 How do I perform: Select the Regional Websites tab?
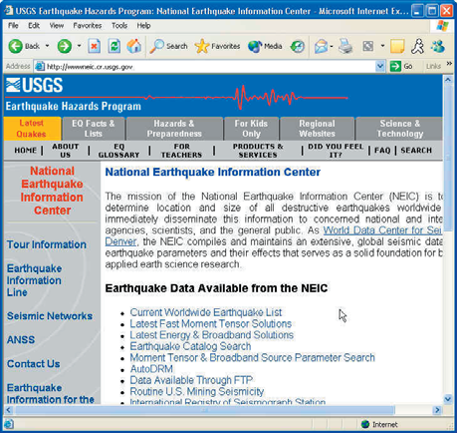317,129
